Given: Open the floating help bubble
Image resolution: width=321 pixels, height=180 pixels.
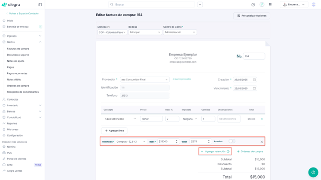Looking at the screenshot, I should tap(313, 172).
